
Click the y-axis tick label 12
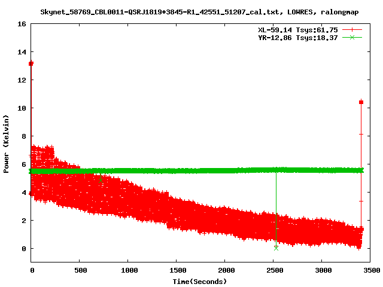pyautogui.click(x=22, y=80)
